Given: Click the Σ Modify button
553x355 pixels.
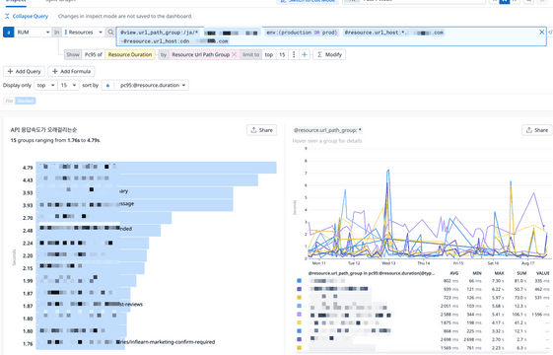Looking at the screenshot, I should (x=329, y=54).
